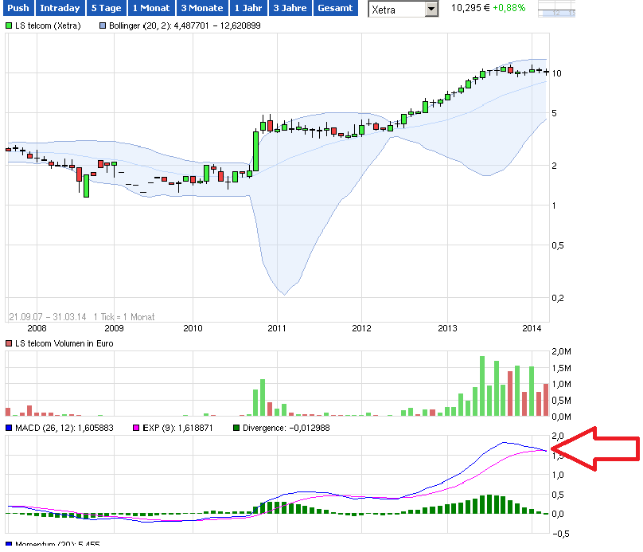Switch chart to 3 Monate
This screenshot has height=552, width=643.
click(201, 9)
